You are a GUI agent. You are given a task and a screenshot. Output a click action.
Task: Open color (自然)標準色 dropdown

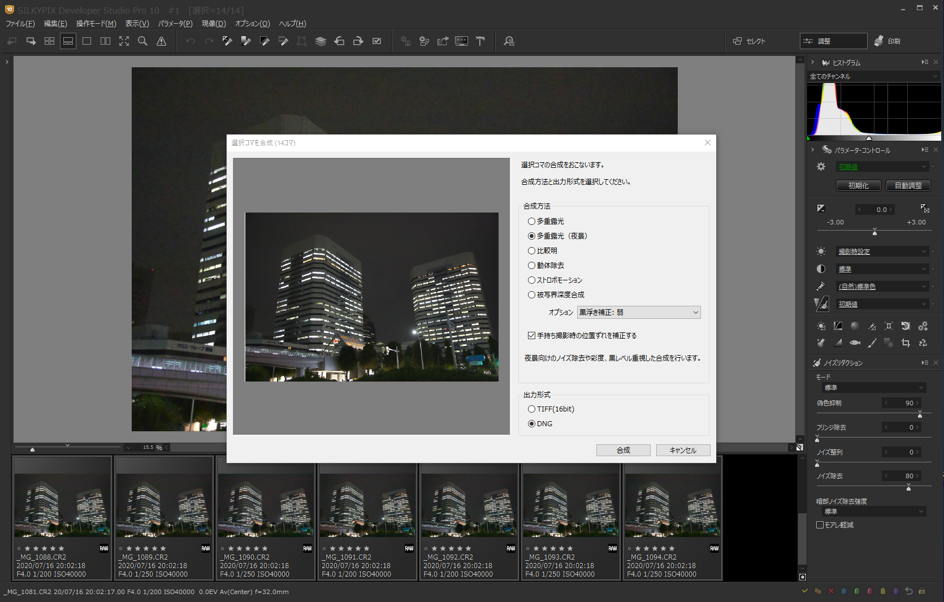coord(882,287)
